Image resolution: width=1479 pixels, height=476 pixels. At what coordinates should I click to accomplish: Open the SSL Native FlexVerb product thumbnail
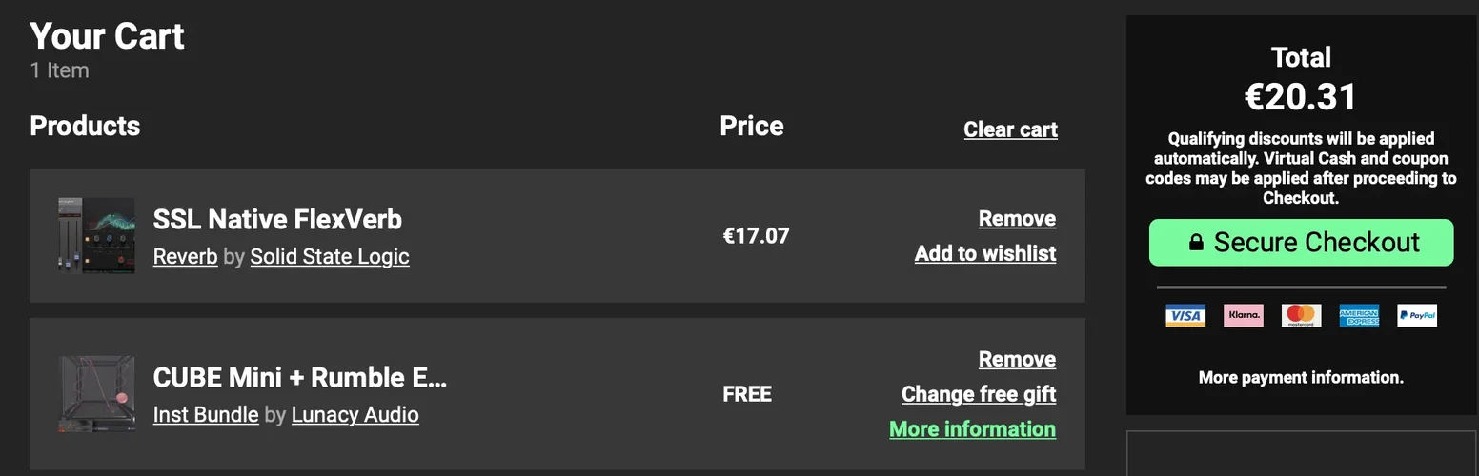click(96, 236)
